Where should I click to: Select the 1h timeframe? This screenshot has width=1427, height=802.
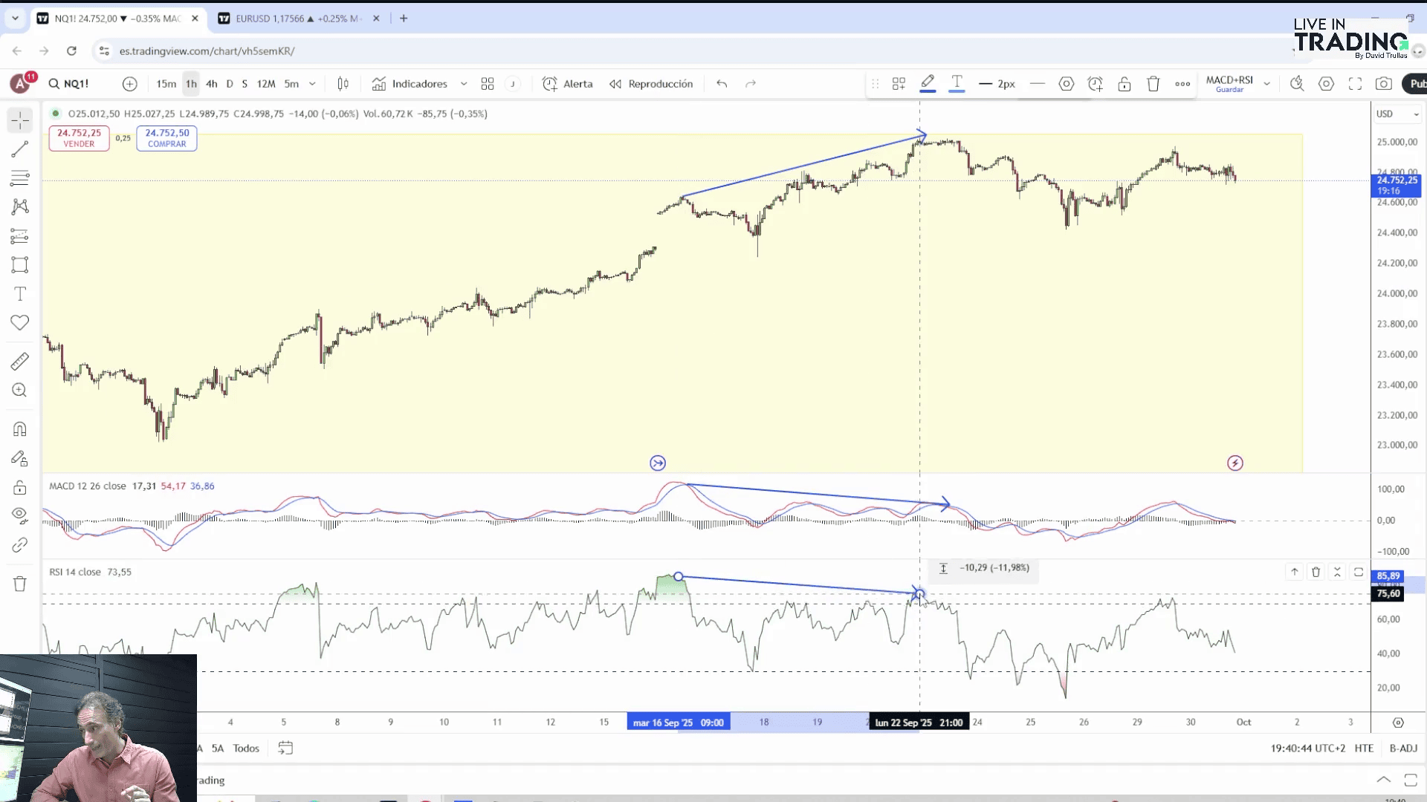(x=191, y=84)
